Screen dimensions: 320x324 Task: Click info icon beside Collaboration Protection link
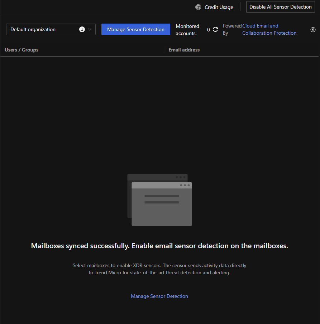coord(313,30)
